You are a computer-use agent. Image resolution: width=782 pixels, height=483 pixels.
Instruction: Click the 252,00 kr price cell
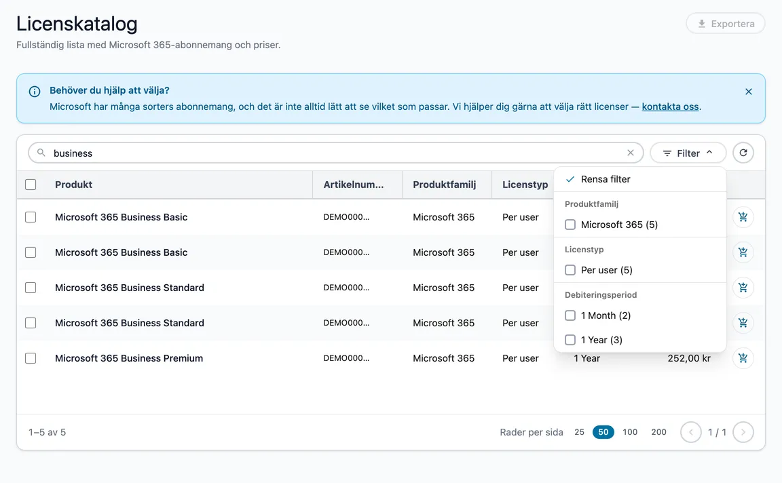(x=689, y=358)
